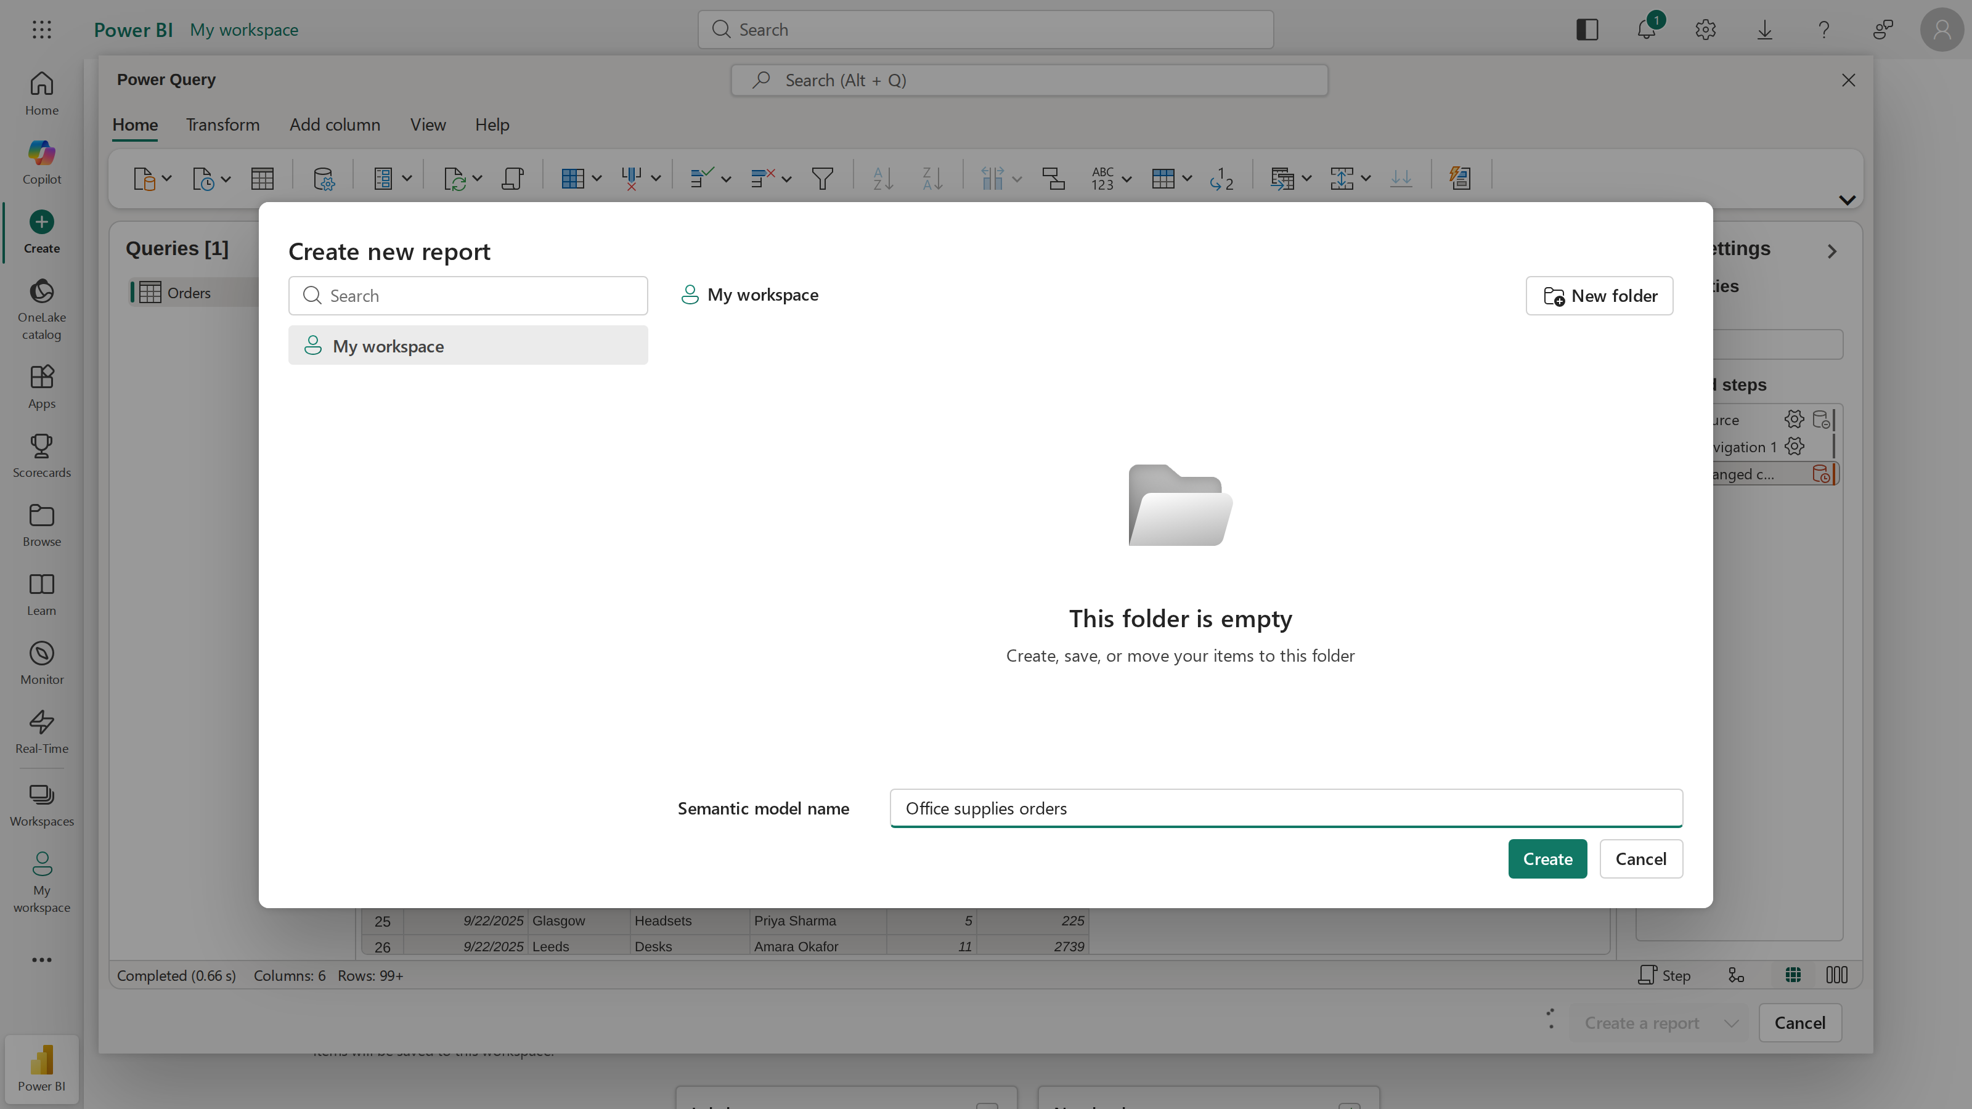Switch to the Transform ribbon tab
Viewport: 1972px width, 1109px height.
(x=222, y=124)
